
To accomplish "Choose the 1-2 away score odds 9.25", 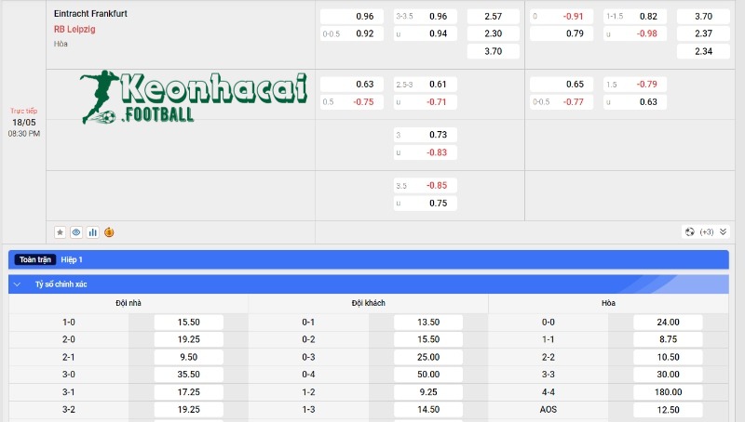I will pos(428,392).
